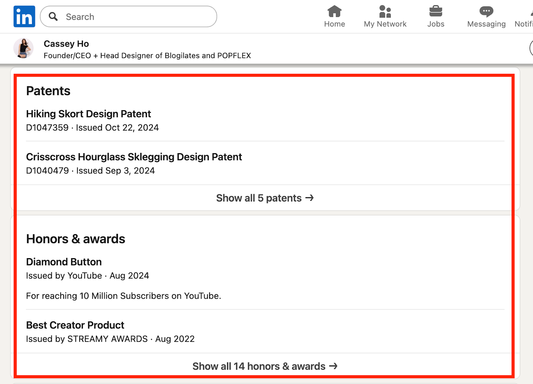Open Jobs briefcase icon
The image size is (533, 384).
(x=435, y=12)
